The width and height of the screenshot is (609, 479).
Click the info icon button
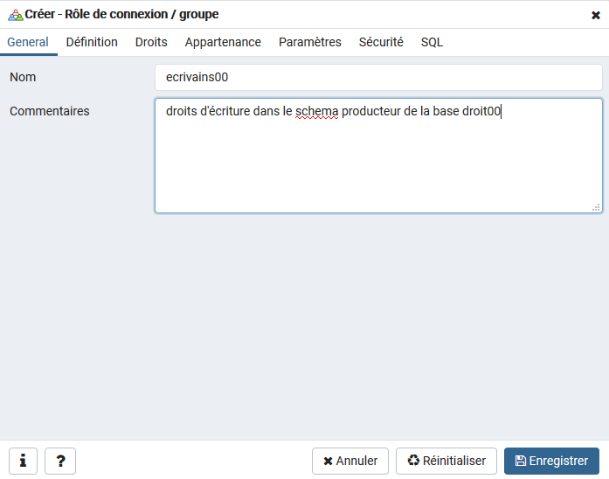(23, 461)
